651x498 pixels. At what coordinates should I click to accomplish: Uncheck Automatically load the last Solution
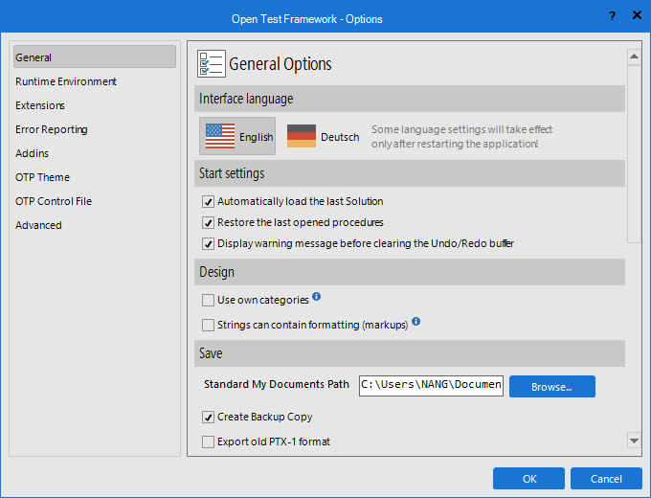(208, 201)
